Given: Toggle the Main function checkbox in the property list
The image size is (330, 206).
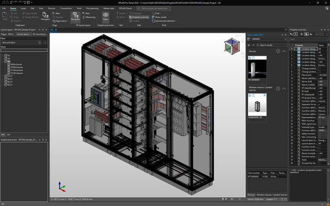Looking at the screenshot, I should [319, 120].
